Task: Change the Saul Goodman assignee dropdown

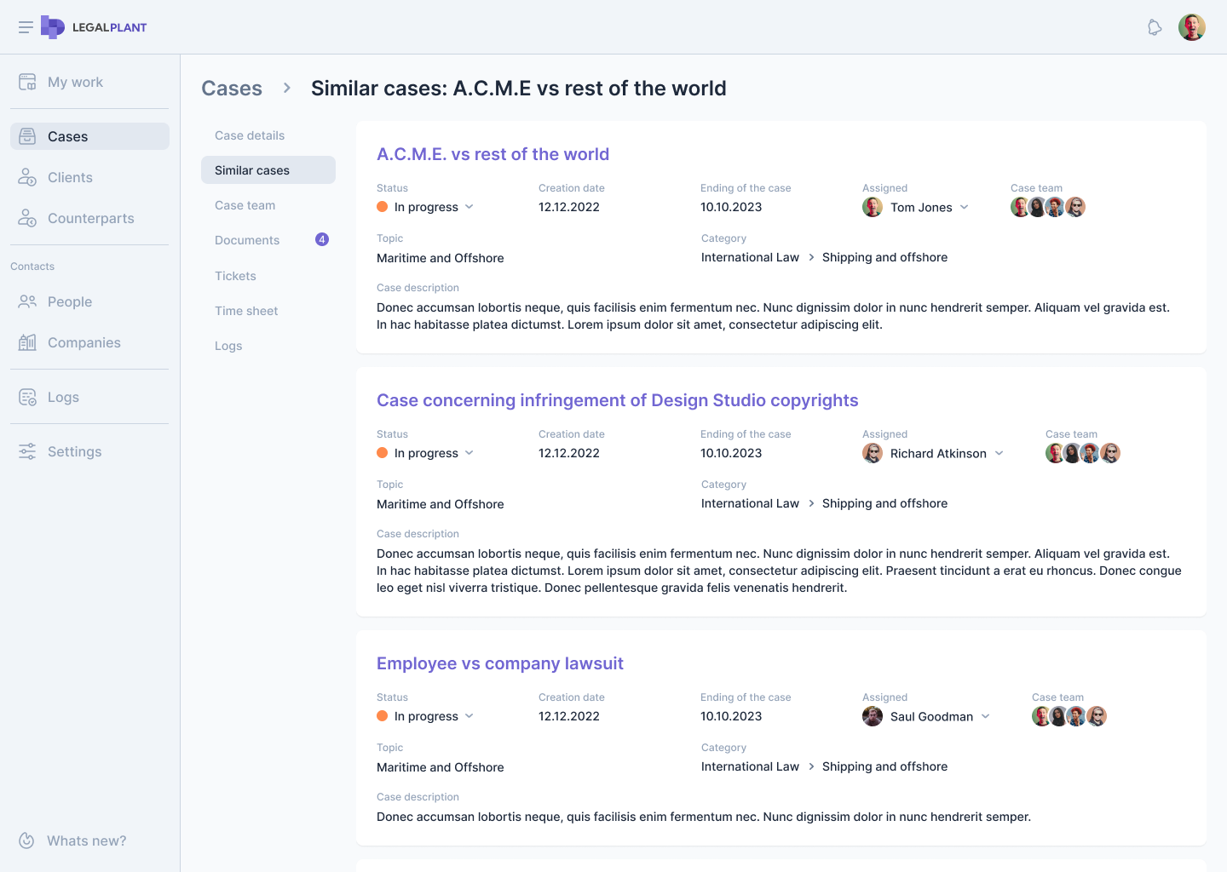Action: coord(985,716)
